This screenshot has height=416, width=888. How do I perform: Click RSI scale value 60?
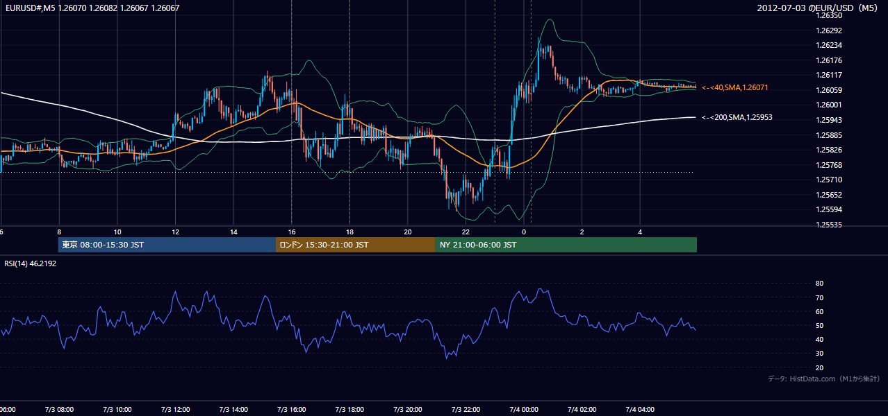[819, 312]
